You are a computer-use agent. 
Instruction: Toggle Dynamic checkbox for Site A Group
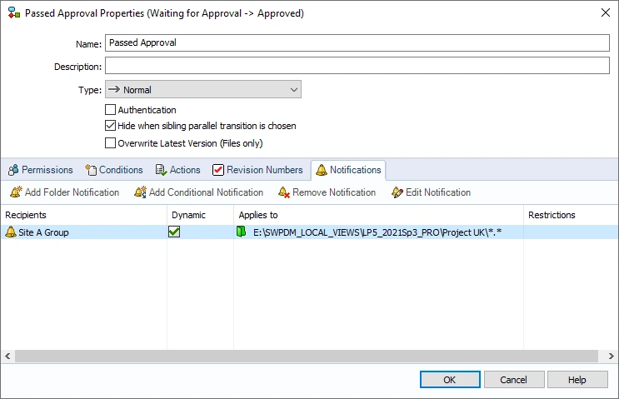pos(174,232)
